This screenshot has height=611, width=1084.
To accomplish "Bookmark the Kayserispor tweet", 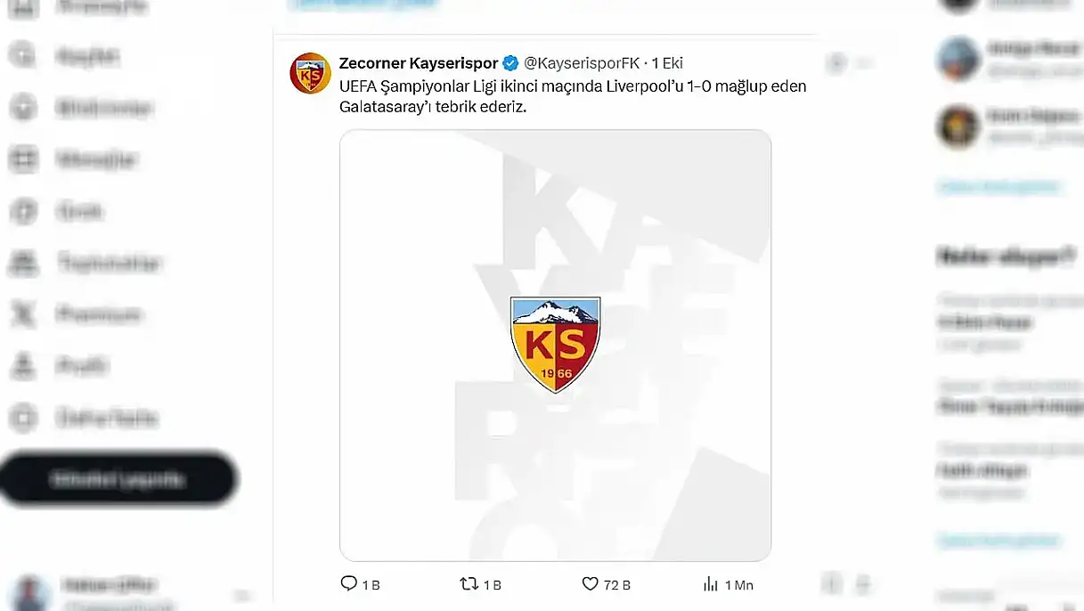I will (x=831, y=584).
